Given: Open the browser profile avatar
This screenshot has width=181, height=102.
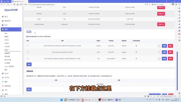Looking at the screenshot, I should tap(173, 5).
